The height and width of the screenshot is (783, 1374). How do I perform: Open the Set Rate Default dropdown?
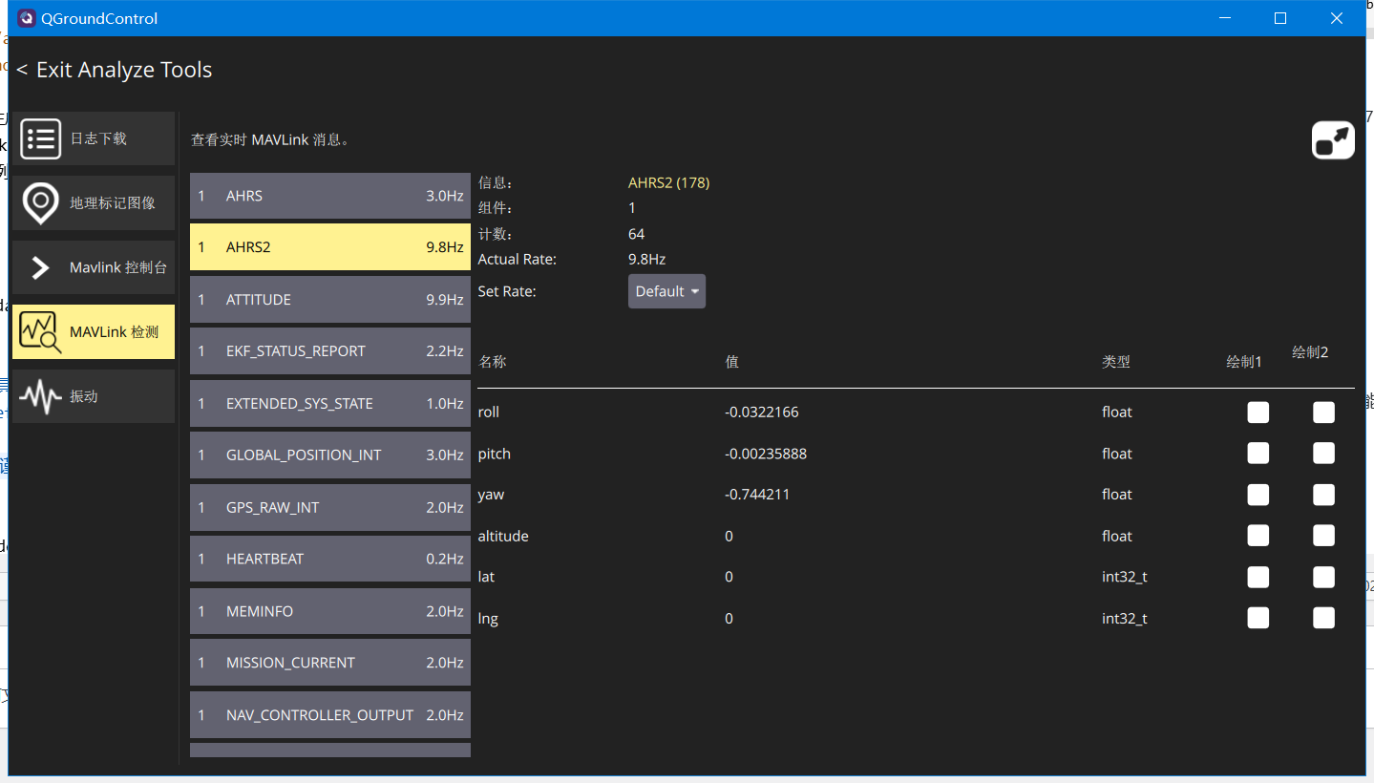click(666, 291)
